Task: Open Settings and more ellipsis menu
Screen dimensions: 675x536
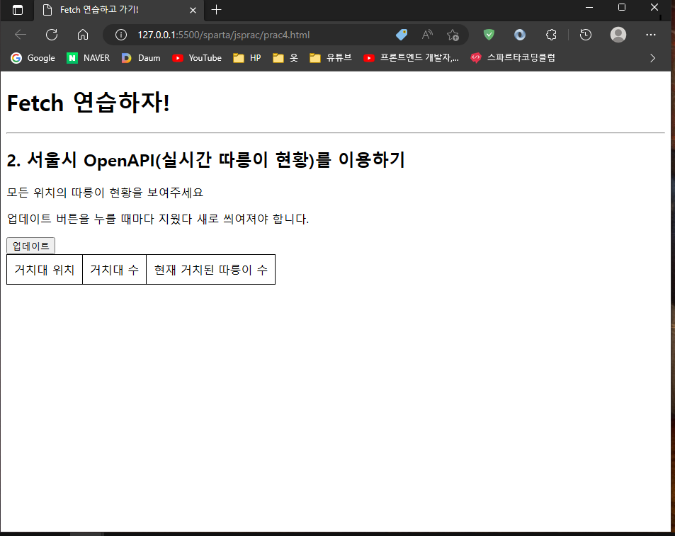Action: 650,35
